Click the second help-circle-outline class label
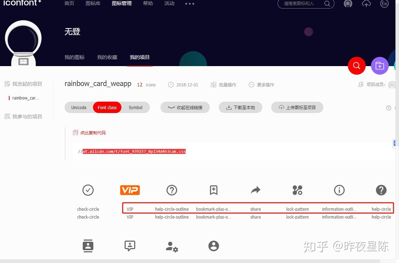Image resolution: width=399 pixels, height=263 pixels. [x=172, y=217]
